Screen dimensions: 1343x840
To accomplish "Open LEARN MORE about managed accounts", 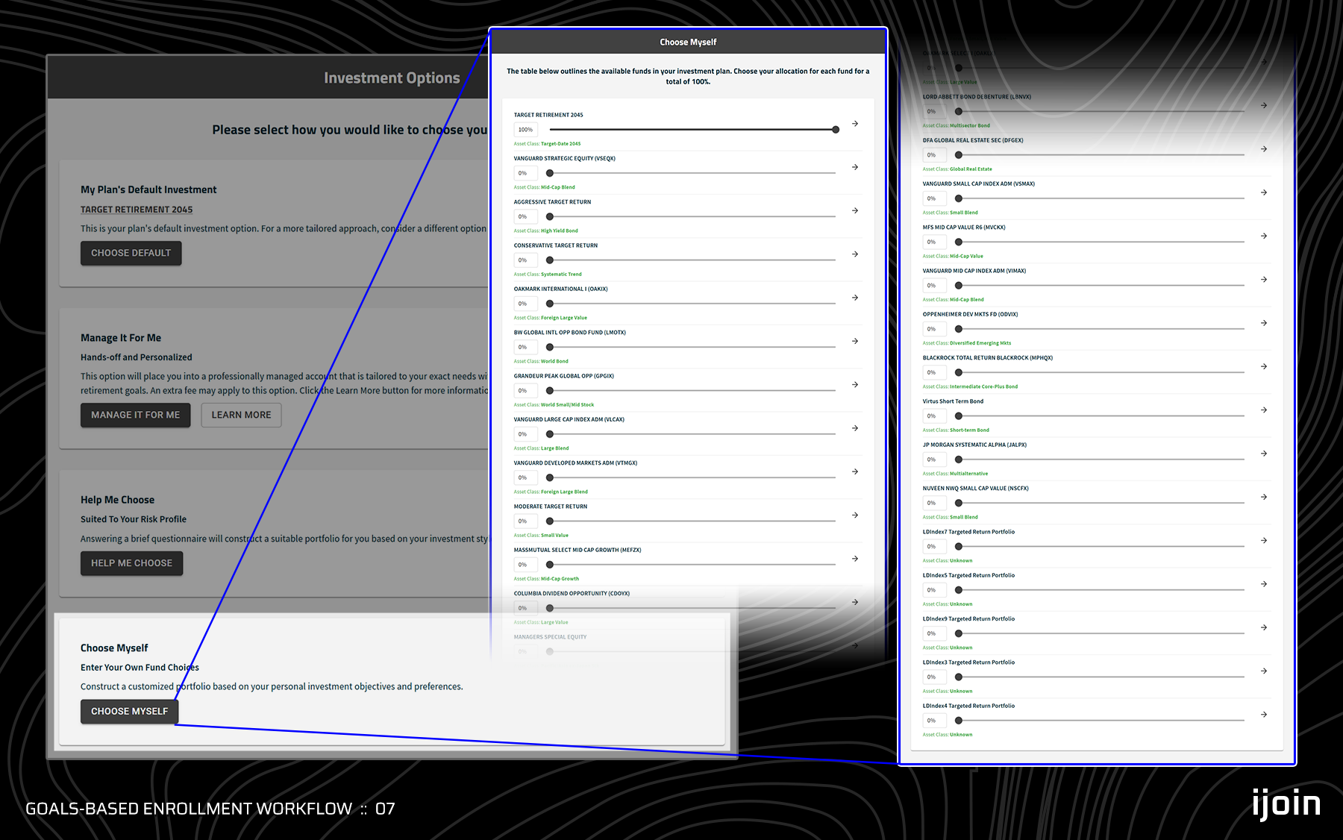I will click(241, 415).
